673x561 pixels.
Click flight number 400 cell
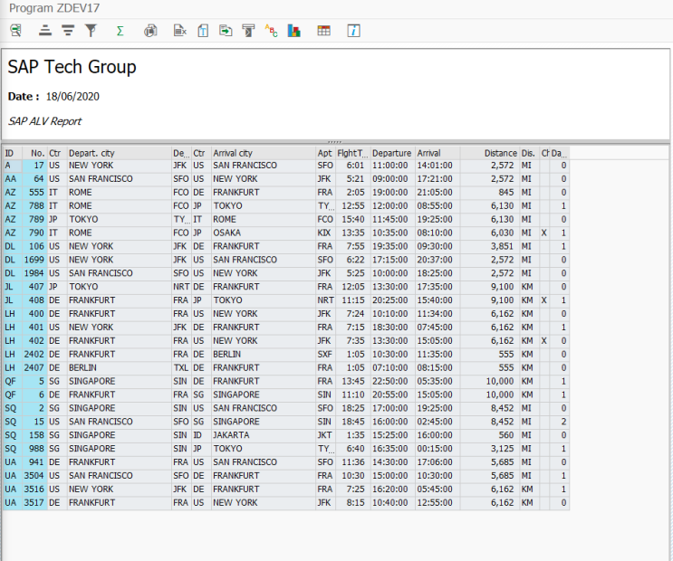coord(34,314)
